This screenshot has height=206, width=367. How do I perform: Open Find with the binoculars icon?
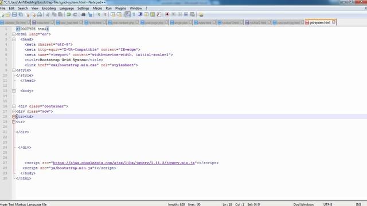(x=83, y=14)
